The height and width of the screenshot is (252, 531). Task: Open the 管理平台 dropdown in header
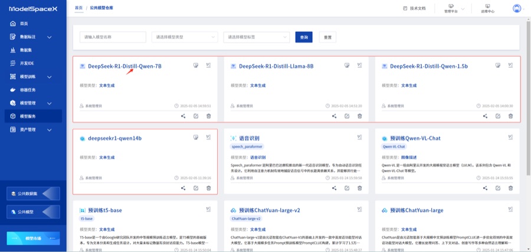454,8
